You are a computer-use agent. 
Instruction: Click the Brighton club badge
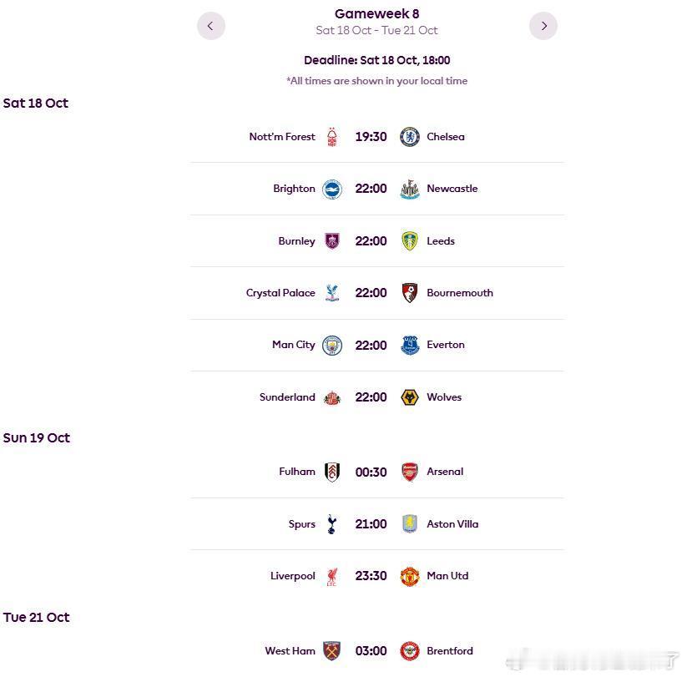click(332, 189)
